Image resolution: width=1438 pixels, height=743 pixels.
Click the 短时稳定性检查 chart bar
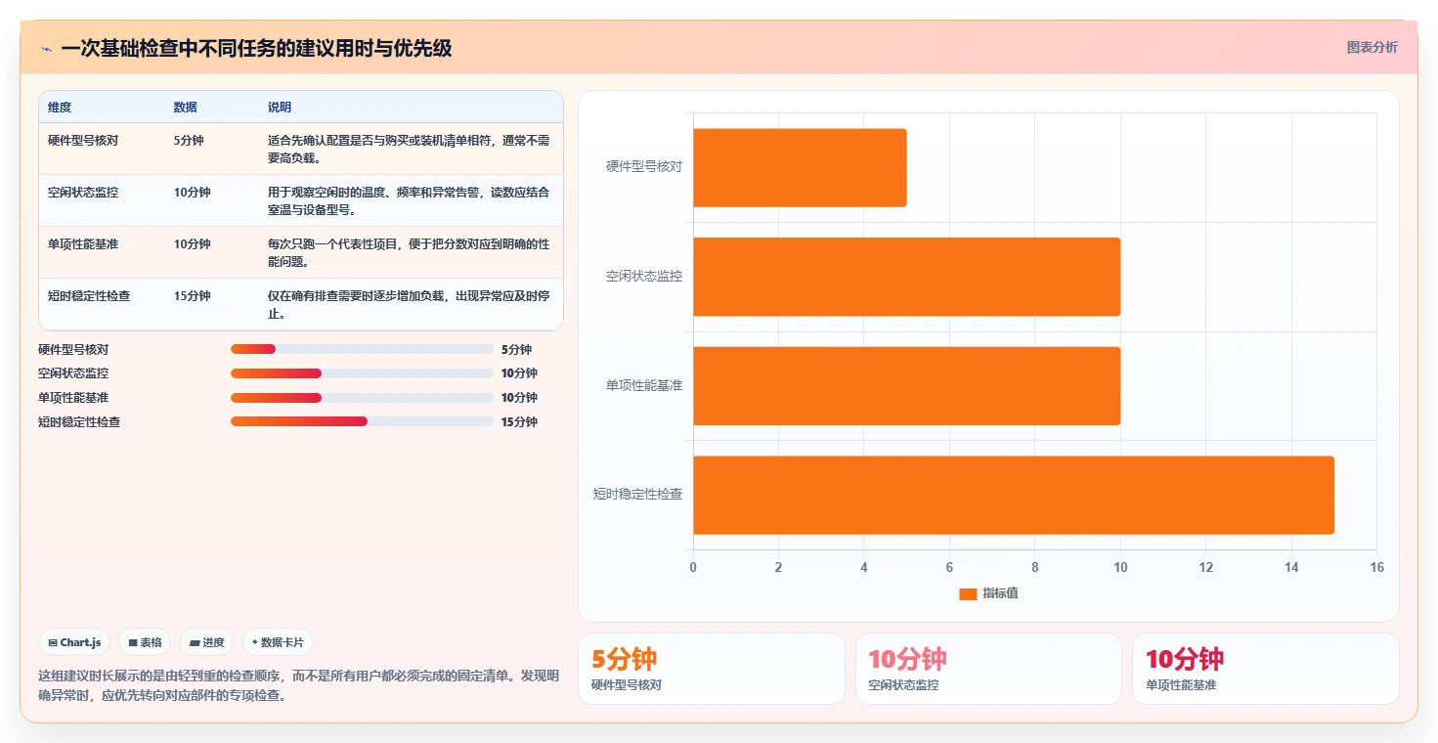[1014, 495]
